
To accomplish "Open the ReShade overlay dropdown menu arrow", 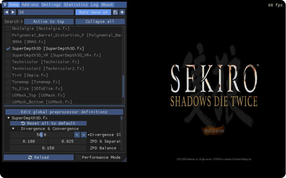I will tap(5, 5).
